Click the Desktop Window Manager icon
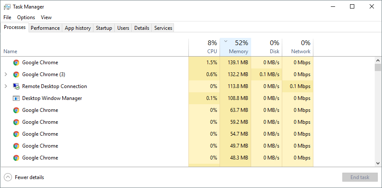The image size is (382, 188). [16, 98]
